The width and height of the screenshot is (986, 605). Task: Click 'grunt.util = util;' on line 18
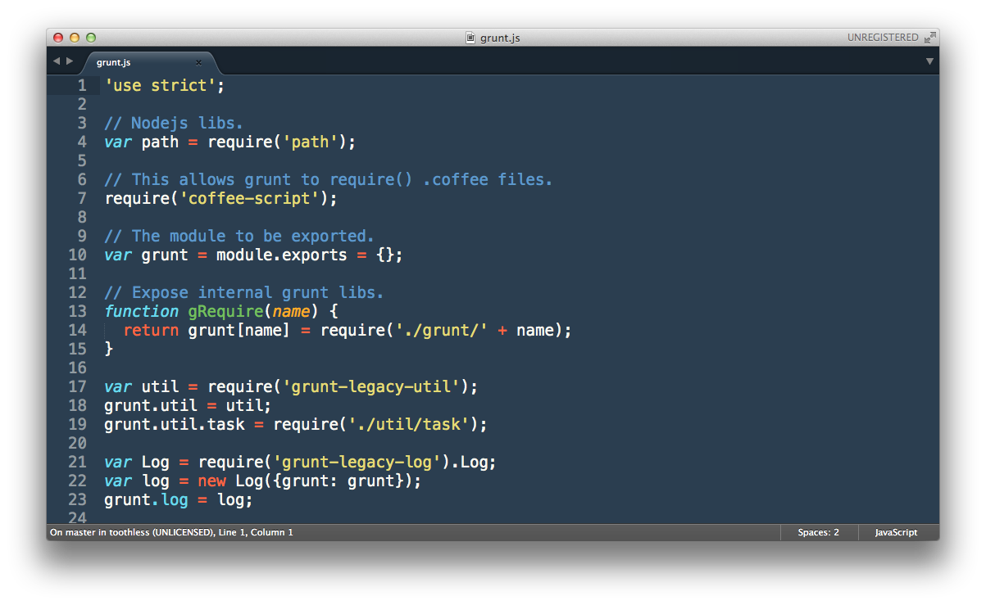click(188, 405)
